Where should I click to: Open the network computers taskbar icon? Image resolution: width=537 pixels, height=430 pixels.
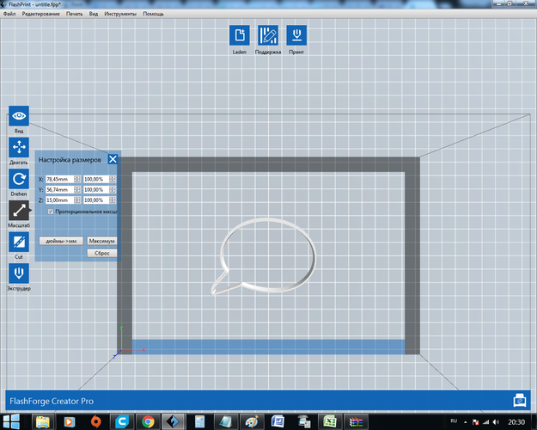click(x=304, y=421)
